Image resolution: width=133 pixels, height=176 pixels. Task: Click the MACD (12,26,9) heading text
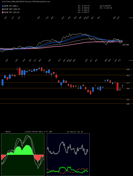[x=27, y=132]
